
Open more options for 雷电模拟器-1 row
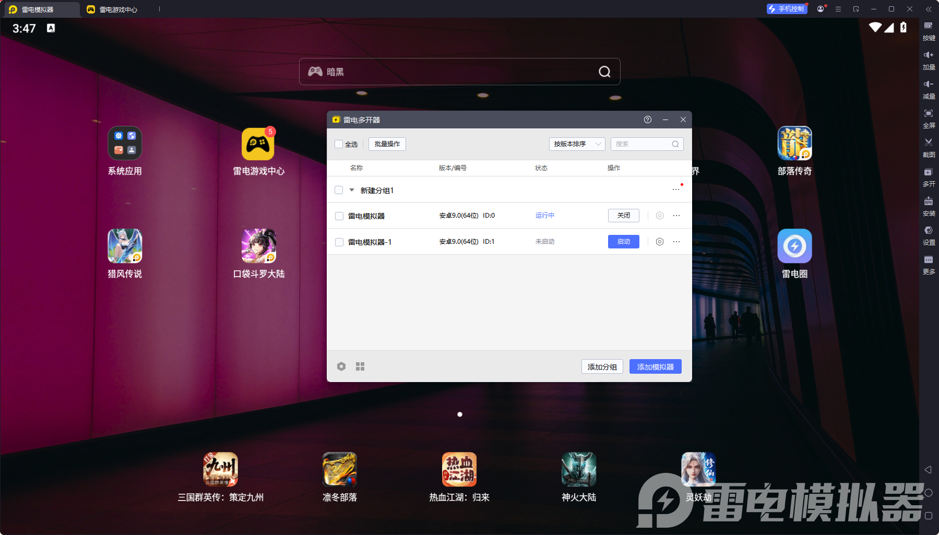pyautogui.click(x=676, y=242)
